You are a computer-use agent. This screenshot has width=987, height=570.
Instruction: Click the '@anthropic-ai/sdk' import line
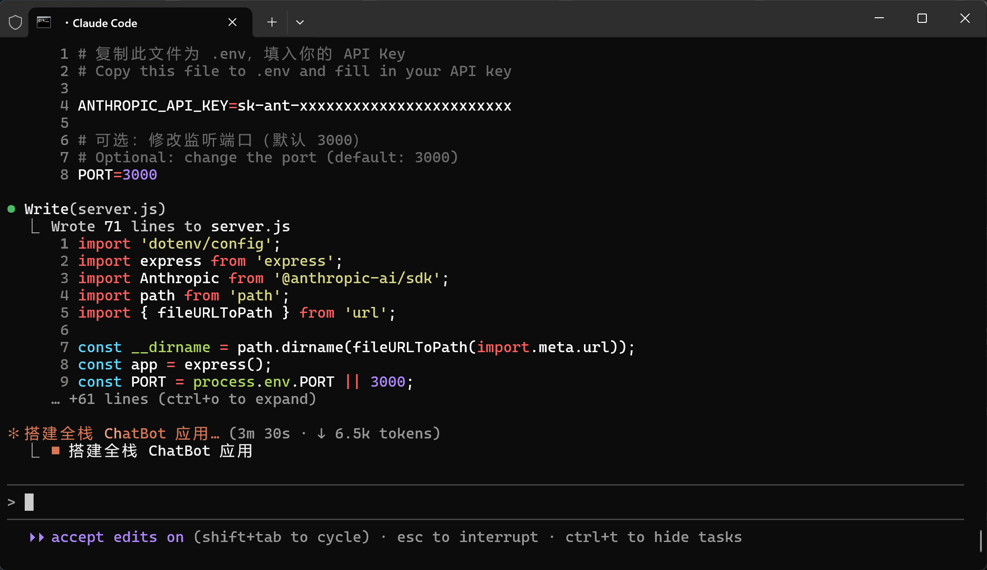pyautogui.click(x=263, y=278)
